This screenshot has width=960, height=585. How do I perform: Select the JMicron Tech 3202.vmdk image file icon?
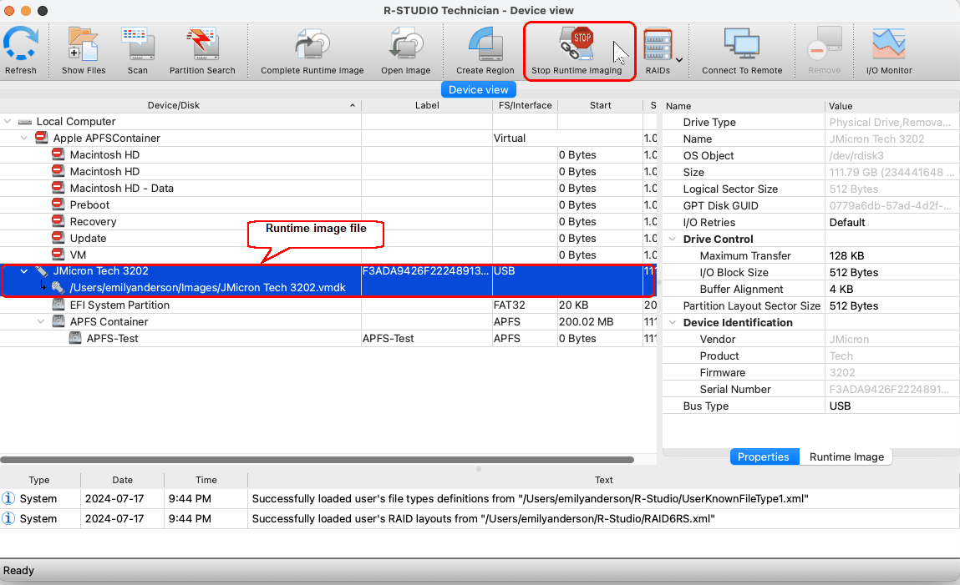point(58,287)
